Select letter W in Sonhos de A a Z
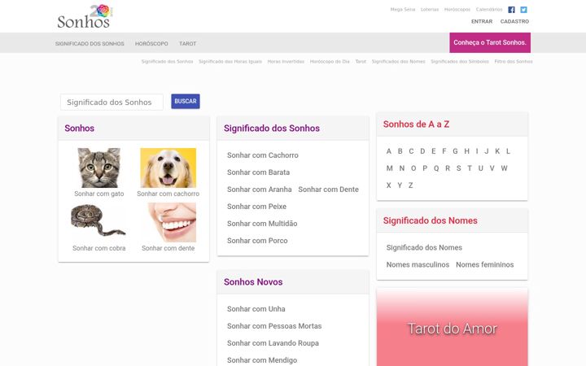This screenshot has width=586, height=366. pos(504,168)
